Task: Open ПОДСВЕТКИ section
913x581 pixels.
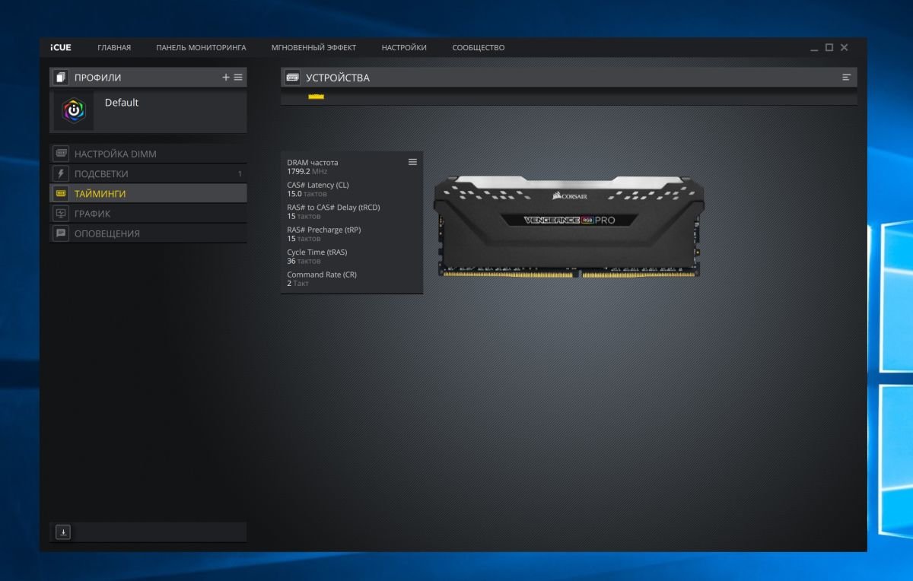Action: [148, 173]
